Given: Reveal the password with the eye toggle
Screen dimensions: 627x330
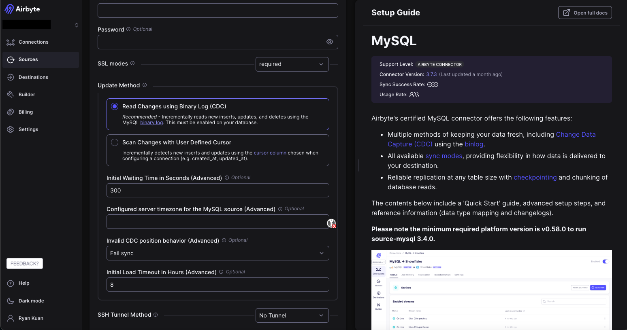Looking at the screenshot, I should point(329,42).
